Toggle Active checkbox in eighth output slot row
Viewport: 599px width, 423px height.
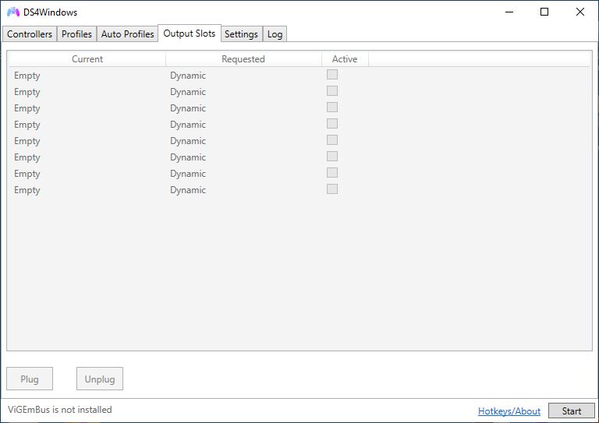[x=332, y=189]
